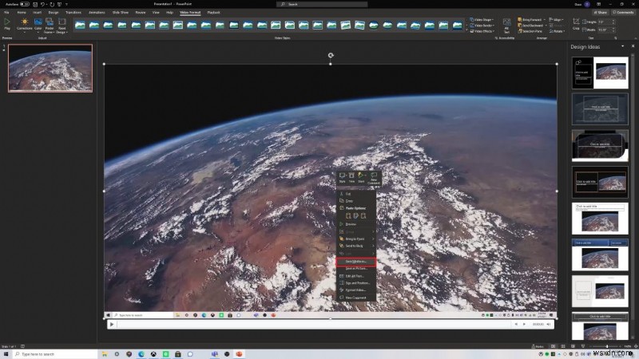Toggle the AutoSave switch

point(25,4)
